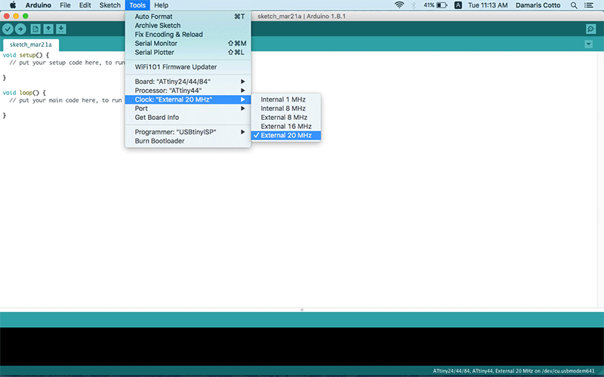The height and width of the screenshot is (377, 604).
Task: Click the Bluetooth icon in menu bar
Action: coord(414,5)
